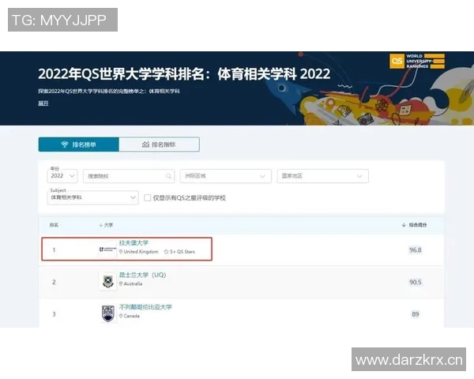Click the QS World University Rankings logo
Viewport: 474px width, 379px height.
[x=416, y=62]
